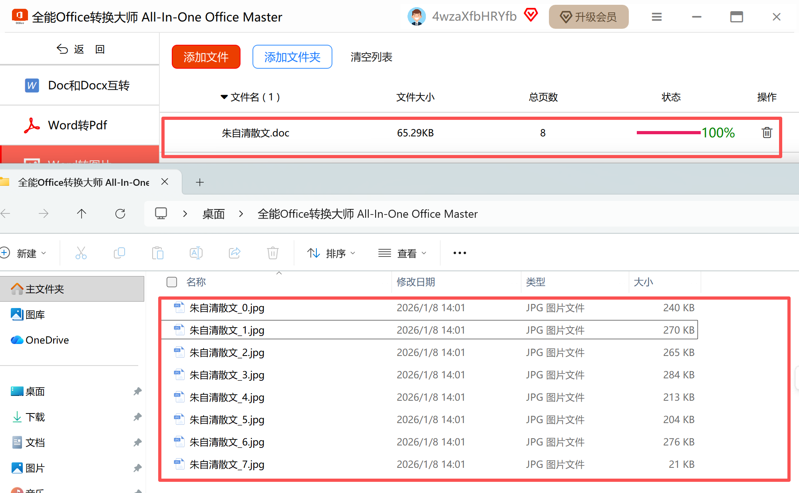This screenshot has width=799, height=493.
Task: Click the cut scissors icon
Action: click(81, 253)
